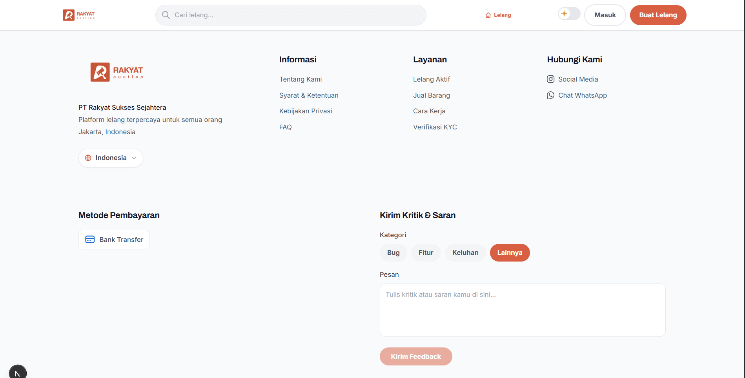Select the Bug feedback category
Screen dimensions: 745x378
393,253
